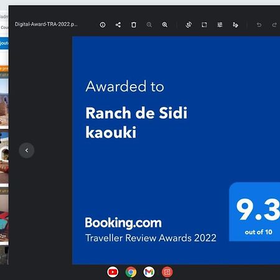This screenshot has height=280, width=280.
Task: Click the 9.3 score badge
Action: tap(254, 212)
